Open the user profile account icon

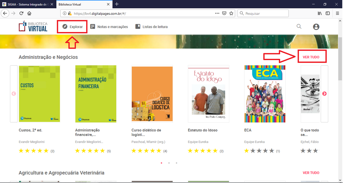pyautogui.click(x=316, y=27)
